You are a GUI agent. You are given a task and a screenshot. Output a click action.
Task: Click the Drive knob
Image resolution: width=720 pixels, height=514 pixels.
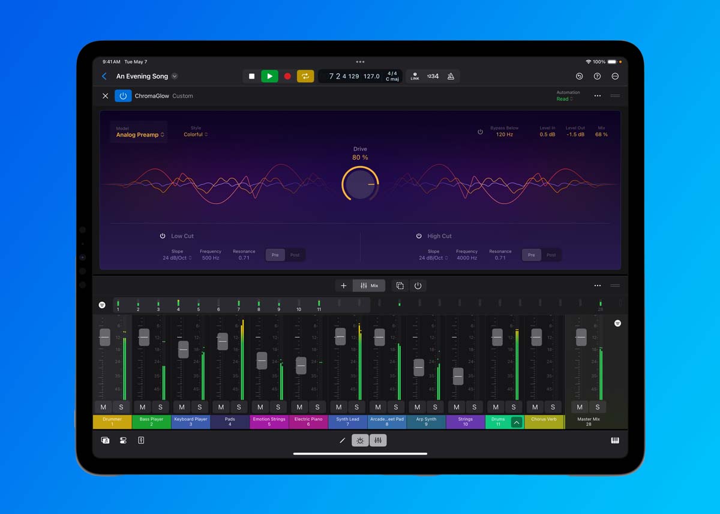click(360, 184)
